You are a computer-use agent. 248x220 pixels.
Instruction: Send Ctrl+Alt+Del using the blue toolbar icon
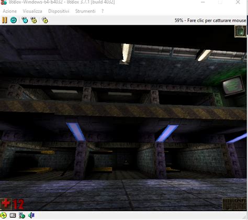pos(25,20)
